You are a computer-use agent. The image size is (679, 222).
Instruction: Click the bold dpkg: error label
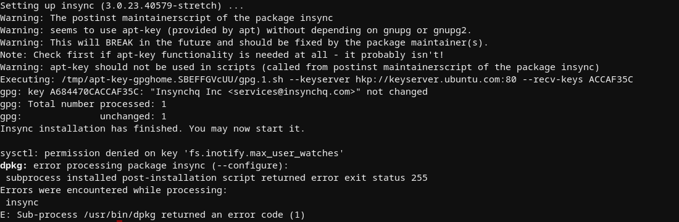click(14, 165)
